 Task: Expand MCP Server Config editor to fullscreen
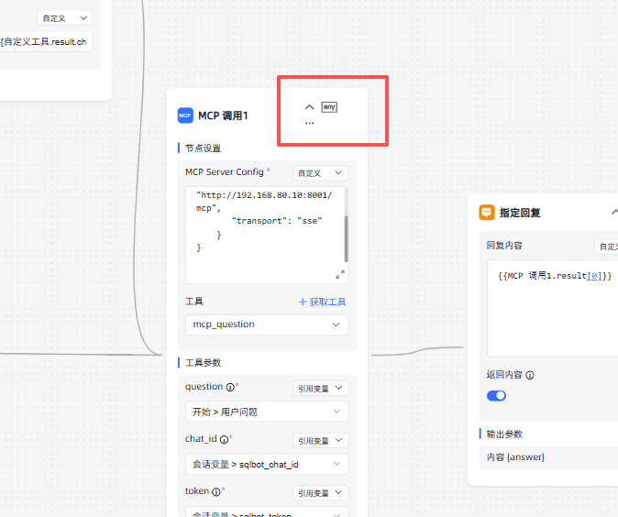[x=340, y=275]
